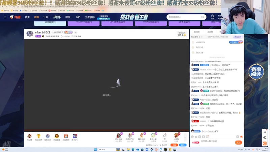Image resolution: width=270 pixels, height=152 pixels.
Task: Send the 赞 gift
Action: coord(165,137)
